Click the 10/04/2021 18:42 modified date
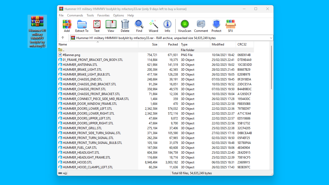 223,55
